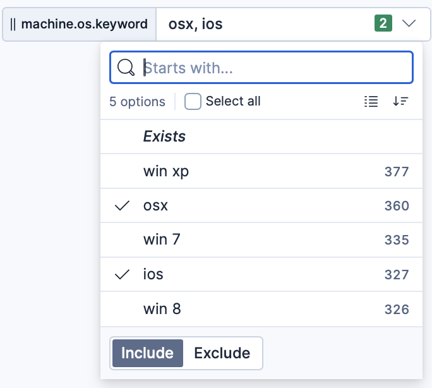The height and width of the screenshot is (388, 432).
Task: Open the sort options icon
Action: [x=400, y=101]
